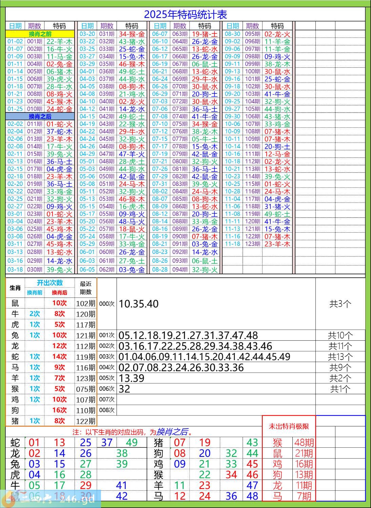Click the date cell 11-18

coord(232,244)
